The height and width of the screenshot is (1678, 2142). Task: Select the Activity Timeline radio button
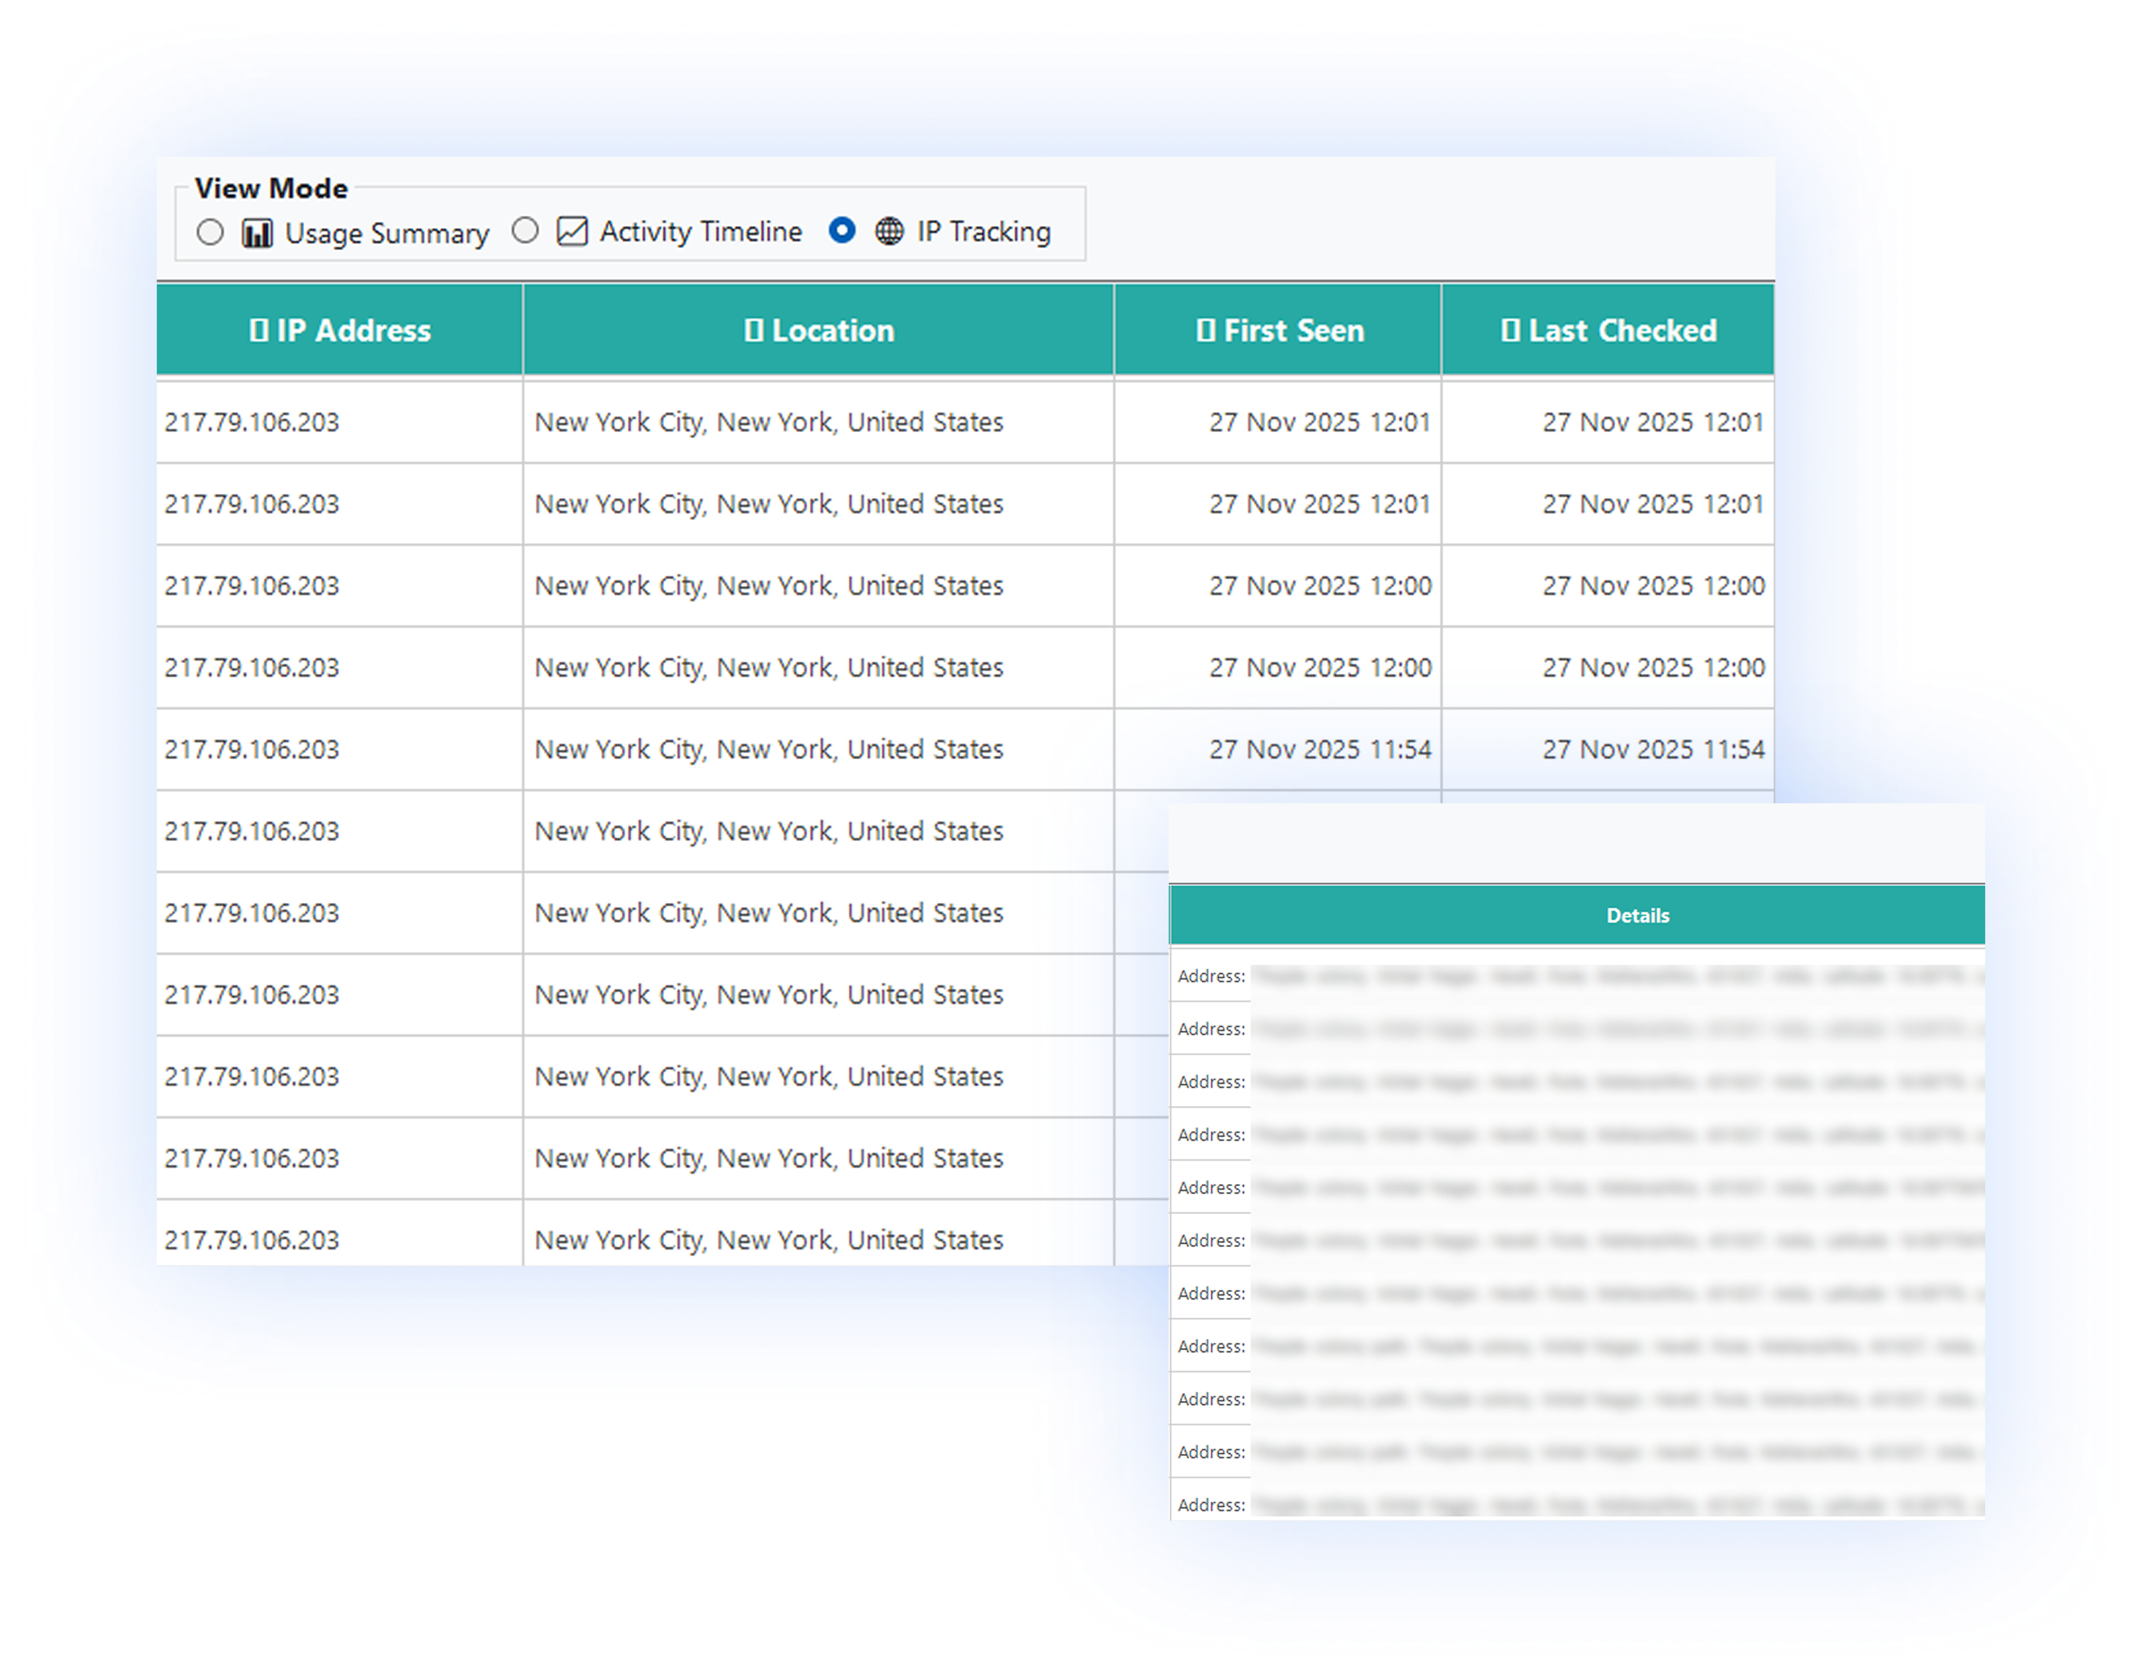pyautogui.click(x=526, y=231)
